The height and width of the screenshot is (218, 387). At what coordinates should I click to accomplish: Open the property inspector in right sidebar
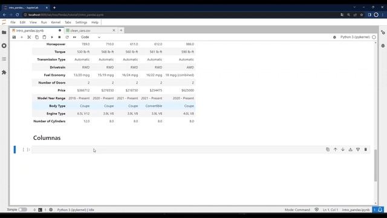pyautogui.click(x=383, y=32)
